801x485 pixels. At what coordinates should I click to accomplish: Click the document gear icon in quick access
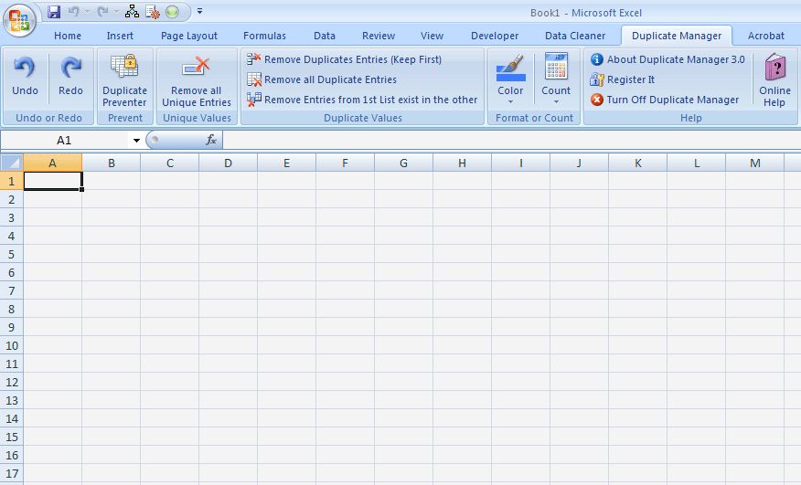coord(152,12)
